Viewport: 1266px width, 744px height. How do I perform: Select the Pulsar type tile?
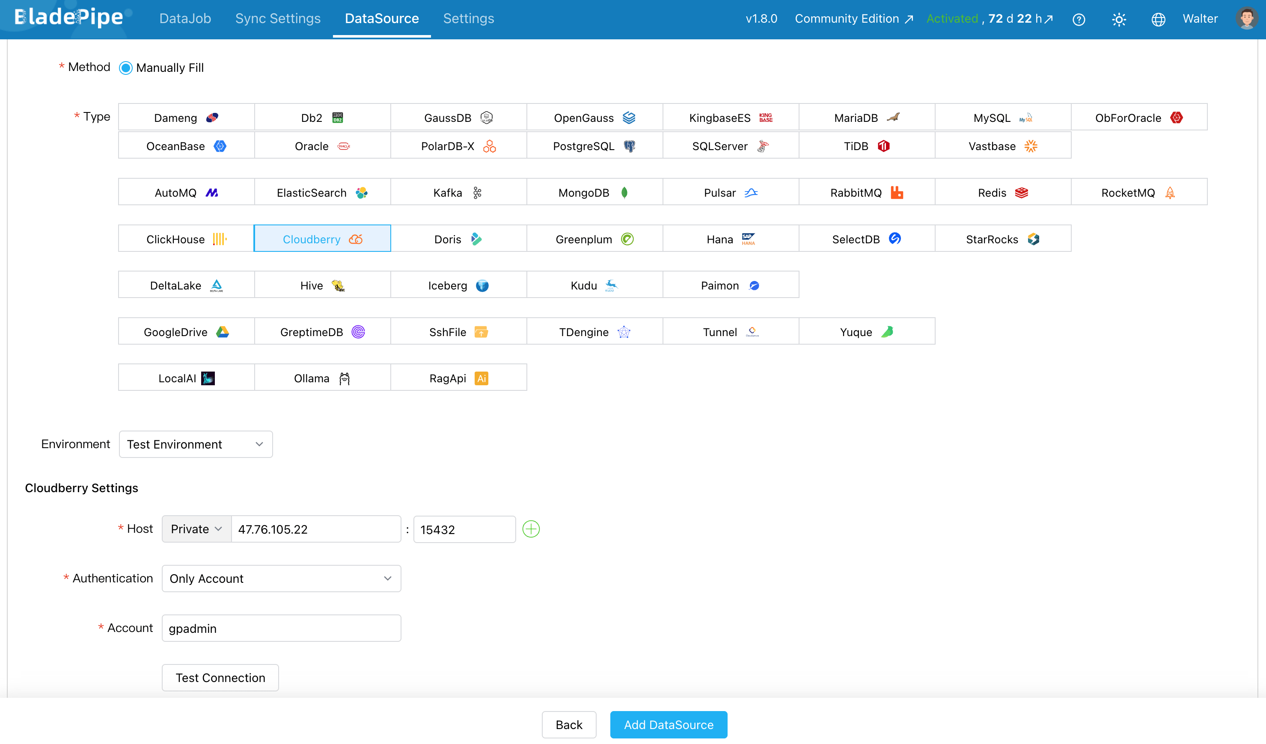tap(731, 192)
